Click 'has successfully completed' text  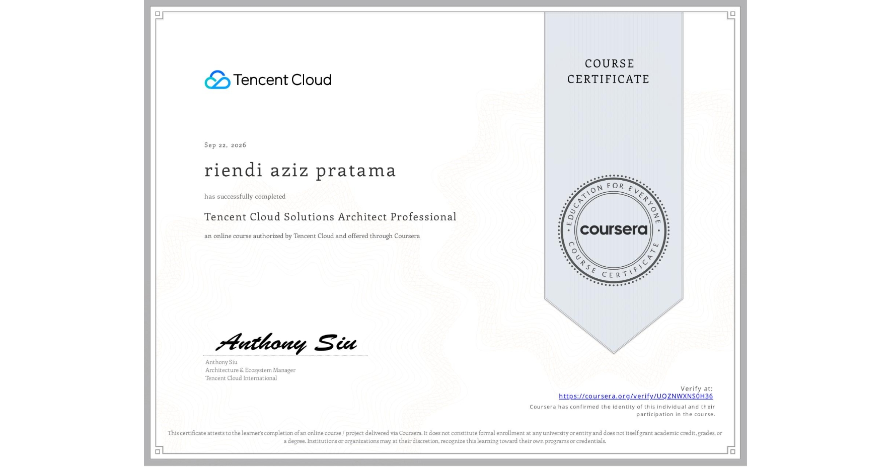[245, 196]
